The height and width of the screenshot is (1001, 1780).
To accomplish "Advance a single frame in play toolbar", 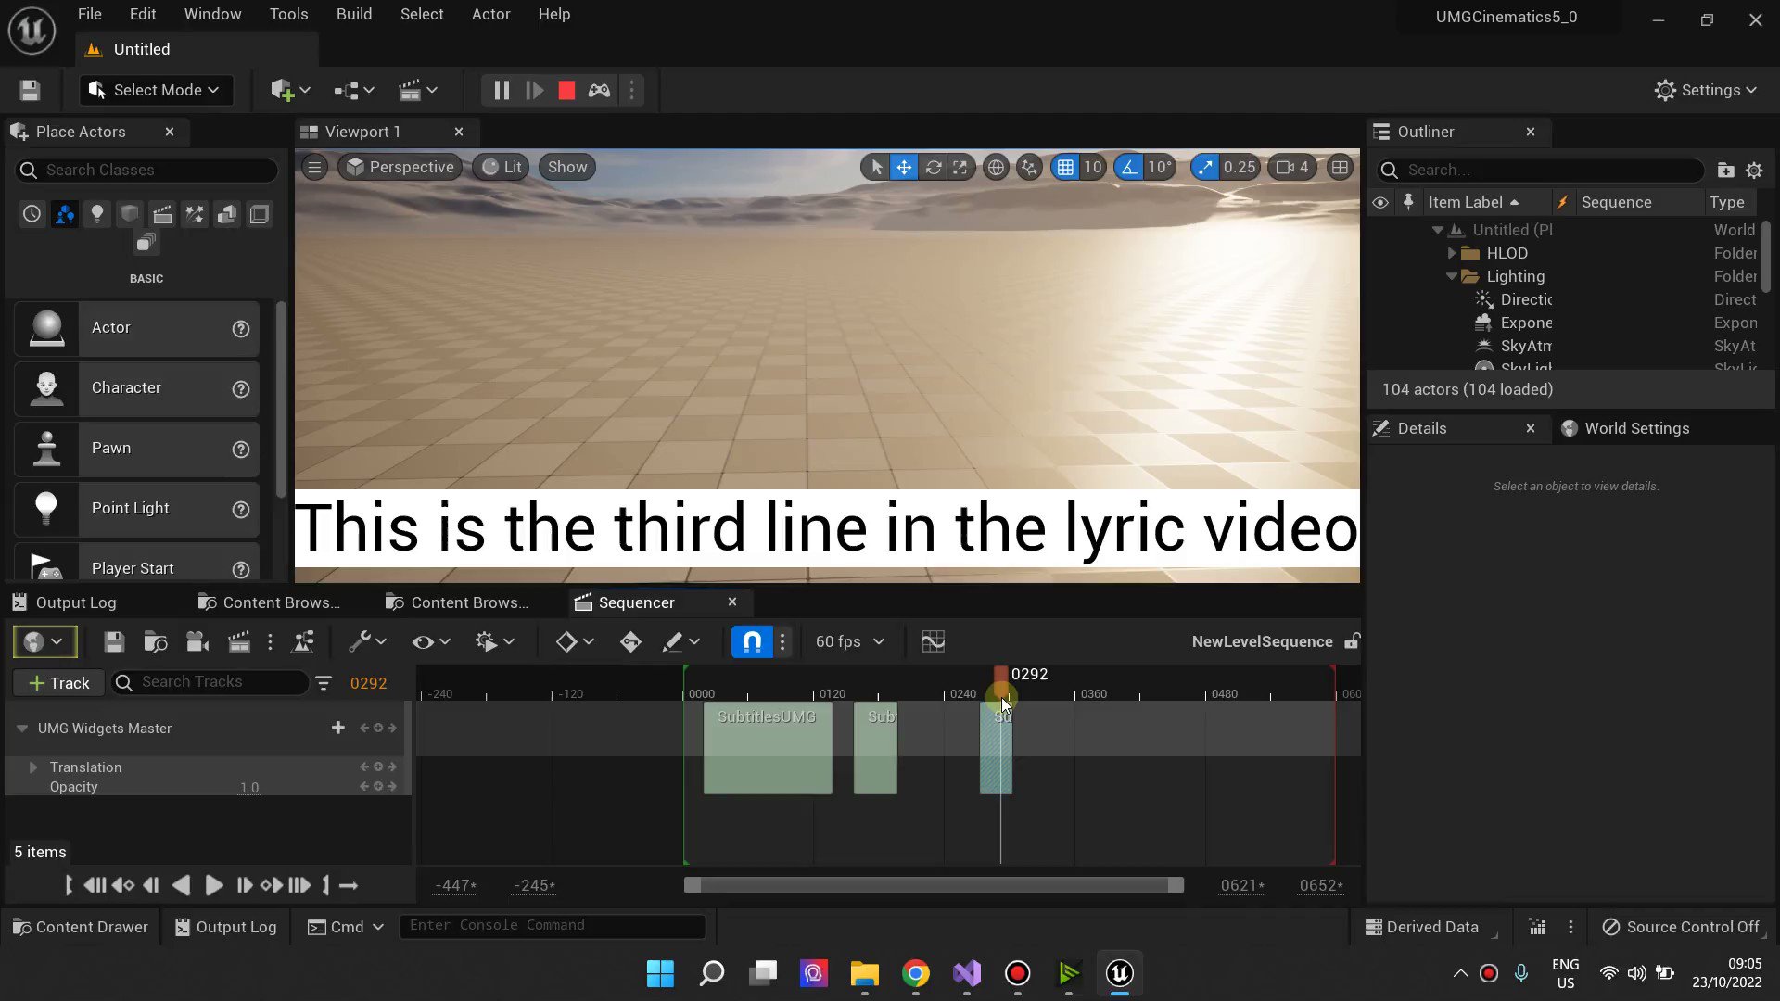I will tap(534, 90).
